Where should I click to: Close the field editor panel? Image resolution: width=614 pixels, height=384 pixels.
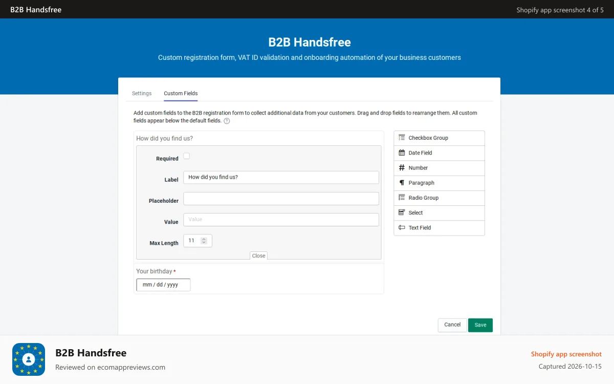point(259,255)
